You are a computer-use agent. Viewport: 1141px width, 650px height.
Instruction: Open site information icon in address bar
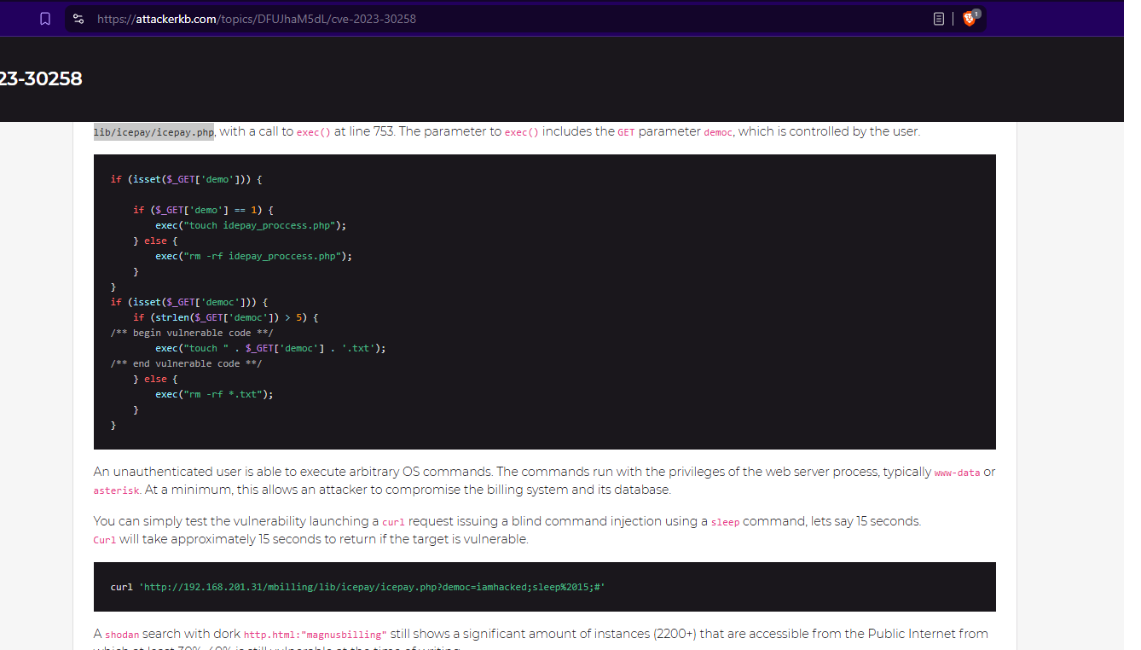point(78,19)
